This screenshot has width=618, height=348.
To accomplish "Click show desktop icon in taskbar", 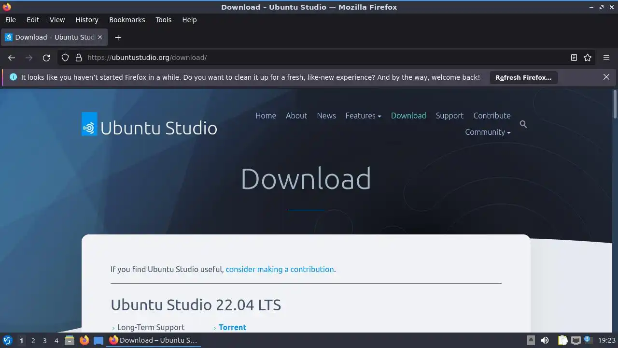I will (98, 340).
